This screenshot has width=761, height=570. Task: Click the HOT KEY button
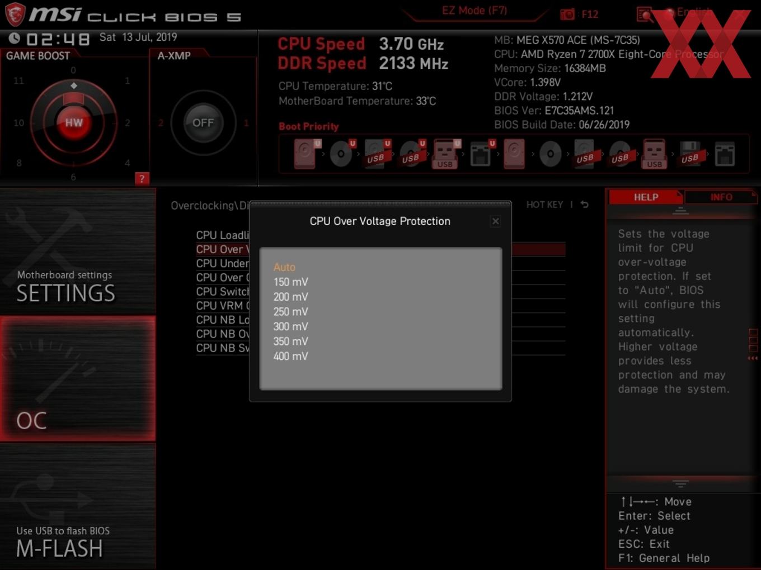(544, 205)
